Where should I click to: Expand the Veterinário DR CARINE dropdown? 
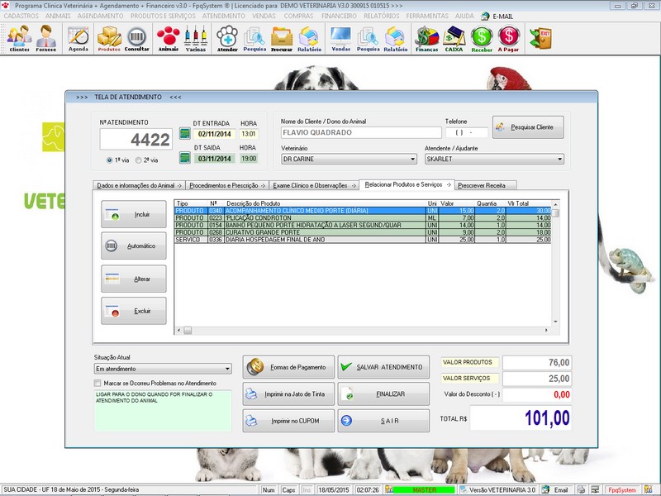[x=412, y=159]
